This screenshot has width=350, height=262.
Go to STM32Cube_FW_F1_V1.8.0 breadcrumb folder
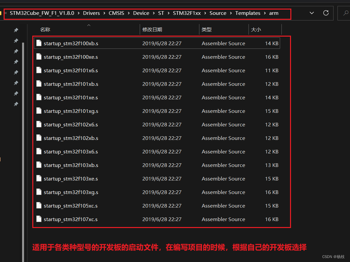click(x=42, y=13)
